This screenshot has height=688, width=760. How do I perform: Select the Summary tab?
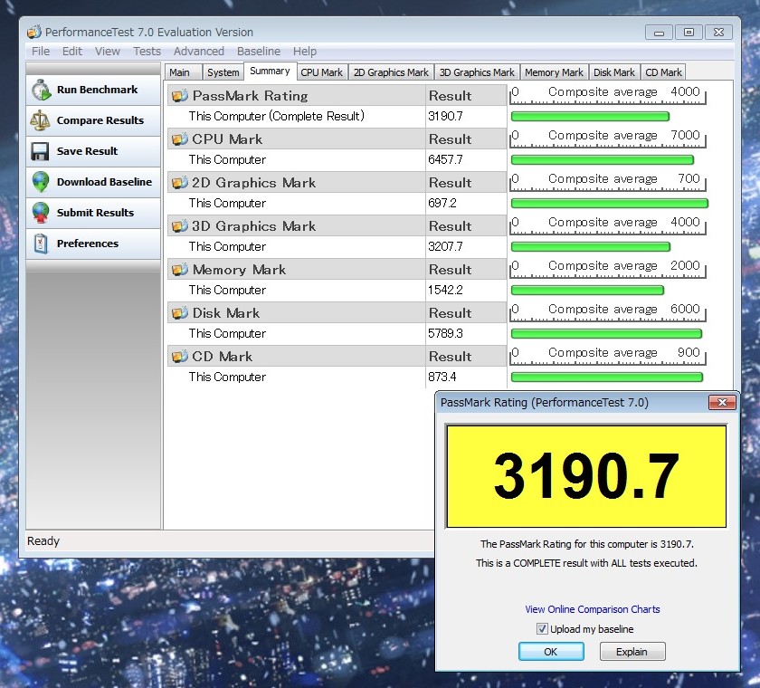pos(270,72)
